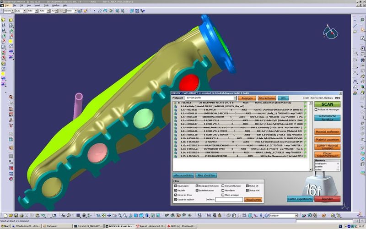366x229 pixels.
Task: Click the Windows Start button in taskbar
Action: pyautogui.click(x=5, y=226)
